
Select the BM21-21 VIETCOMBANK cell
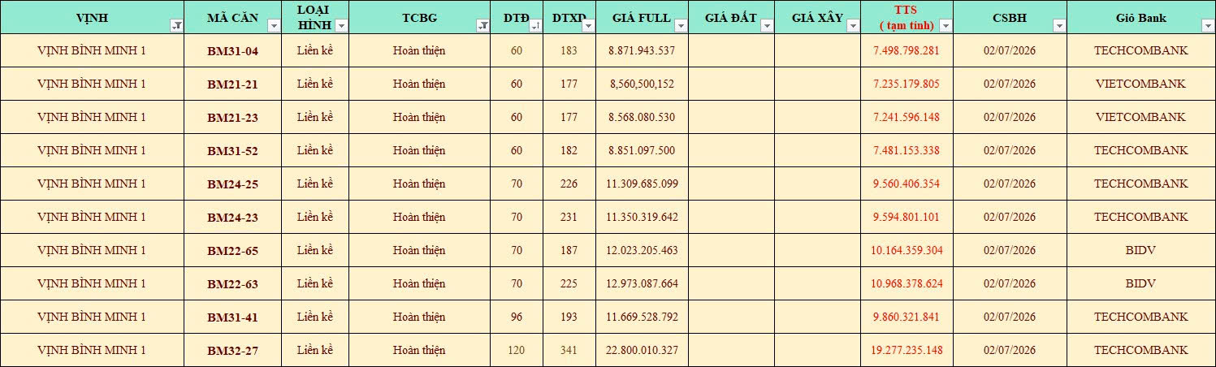tap(1140, 84)
